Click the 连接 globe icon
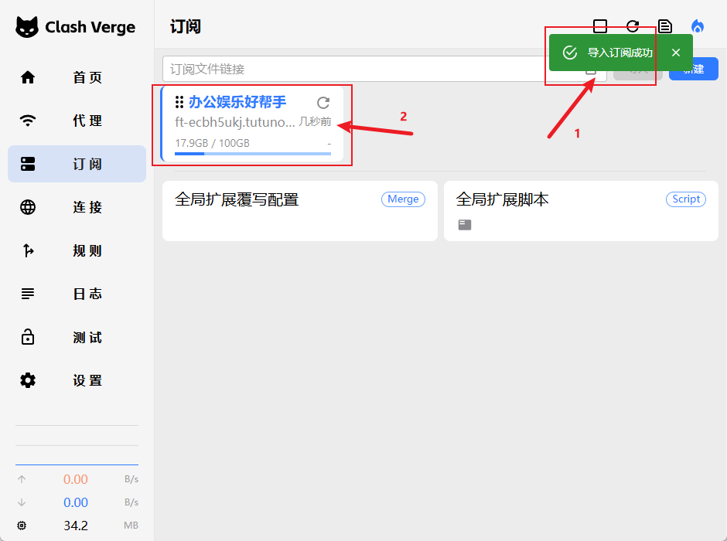The height and width of the screenshot is (541, 727). click(x=28, y=207)
